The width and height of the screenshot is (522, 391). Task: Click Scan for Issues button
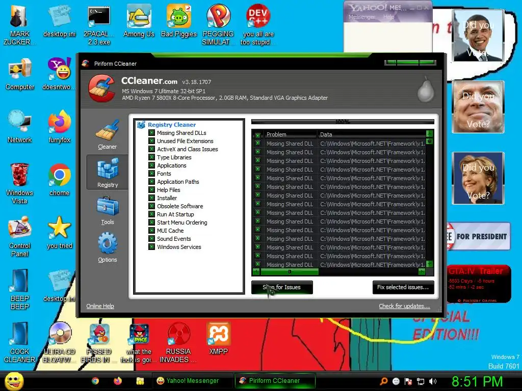282,287
